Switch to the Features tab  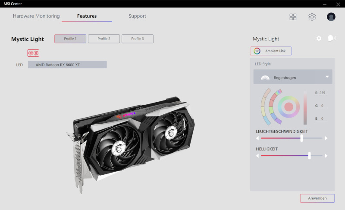click(x=87, y=16)
